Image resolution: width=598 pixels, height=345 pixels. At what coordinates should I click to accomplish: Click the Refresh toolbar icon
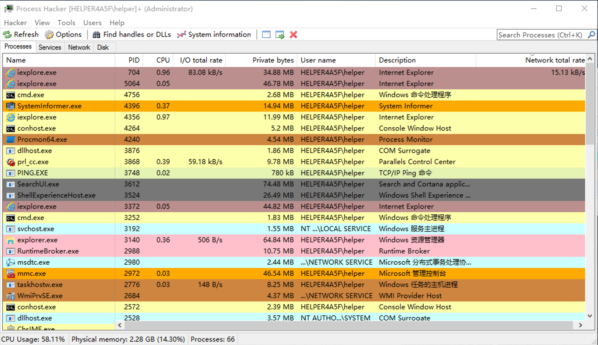coord(7,35)
